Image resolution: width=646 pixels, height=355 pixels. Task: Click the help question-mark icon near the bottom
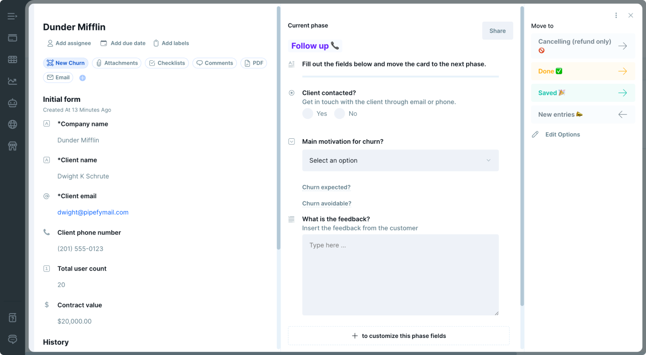pos(12,317)
